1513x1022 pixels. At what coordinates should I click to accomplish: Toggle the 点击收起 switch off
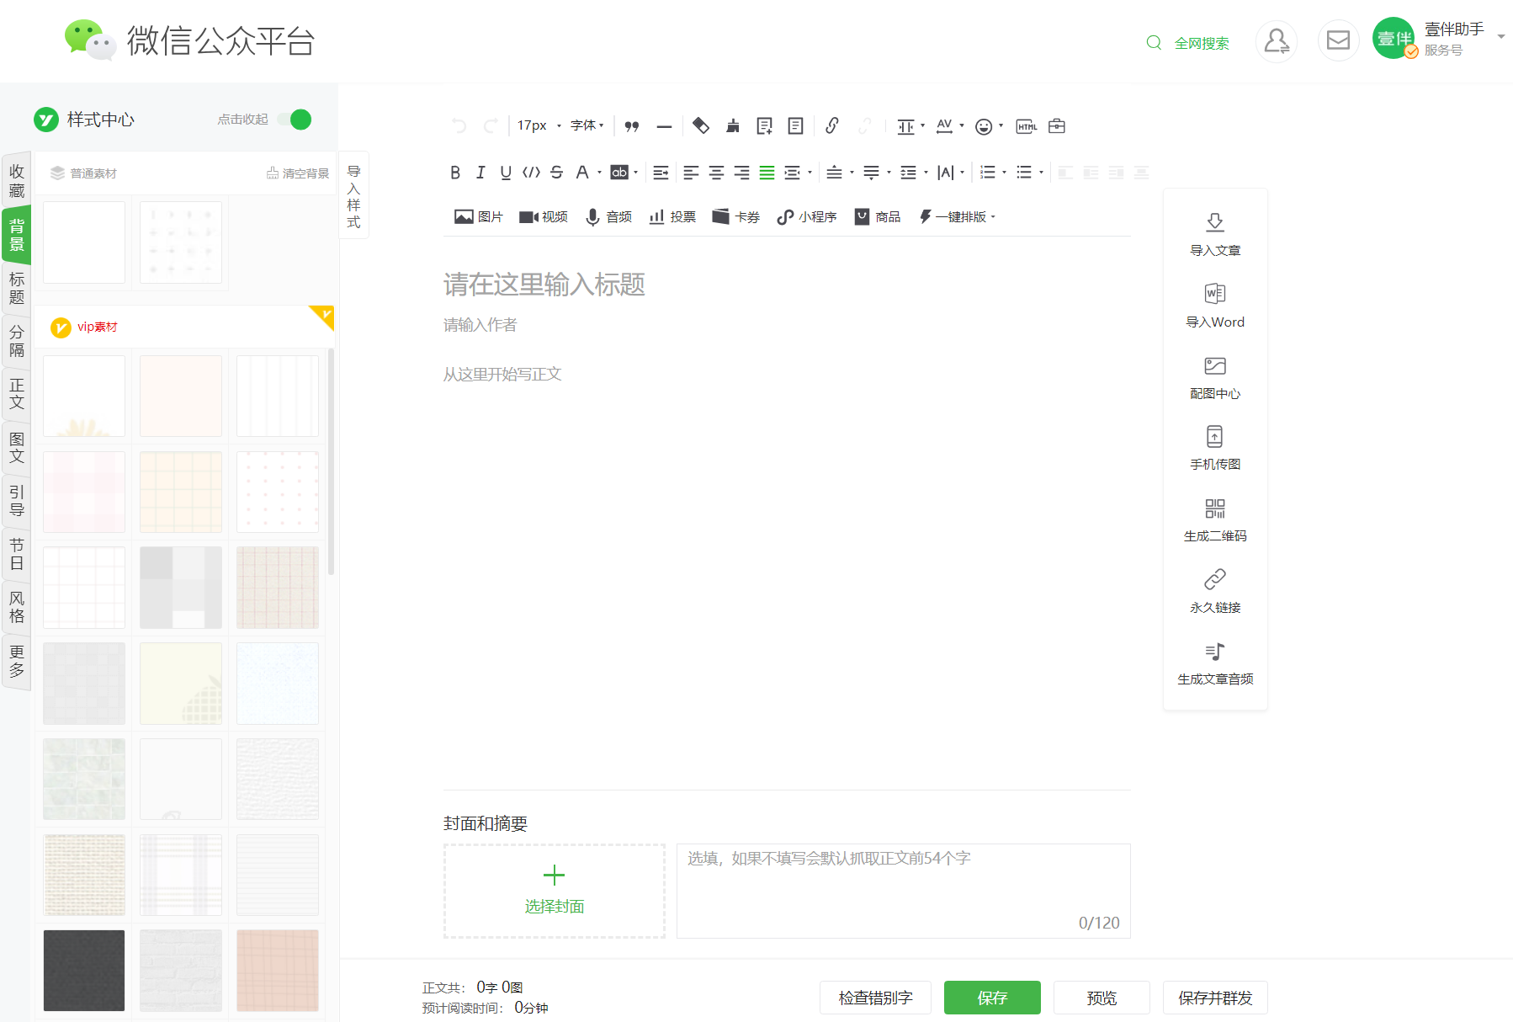295,120
